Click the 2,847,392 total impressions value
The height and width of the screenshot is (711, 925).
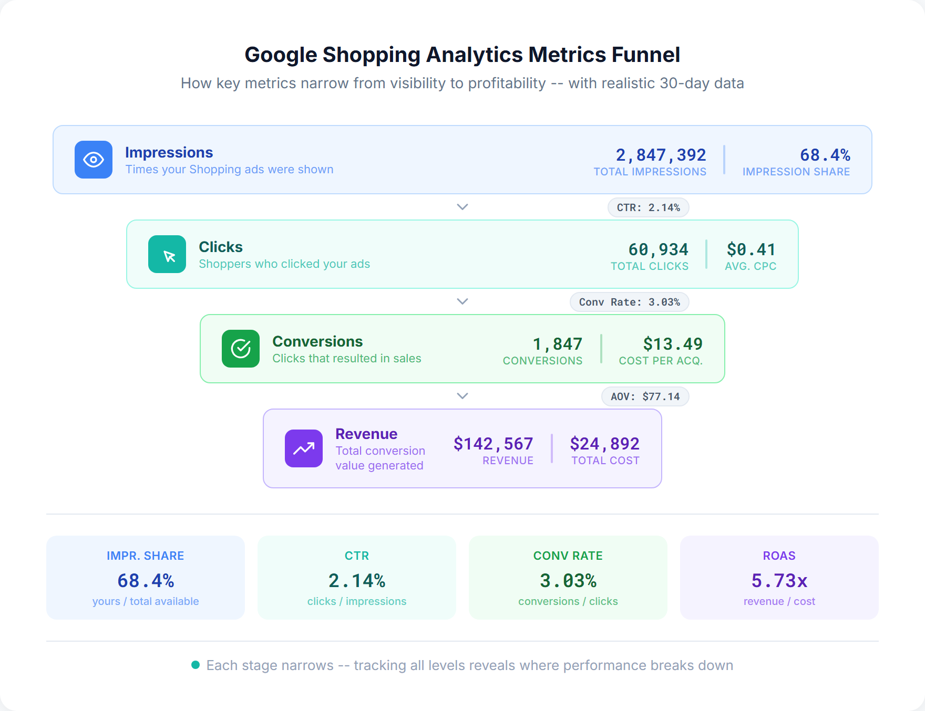point(660,155)
